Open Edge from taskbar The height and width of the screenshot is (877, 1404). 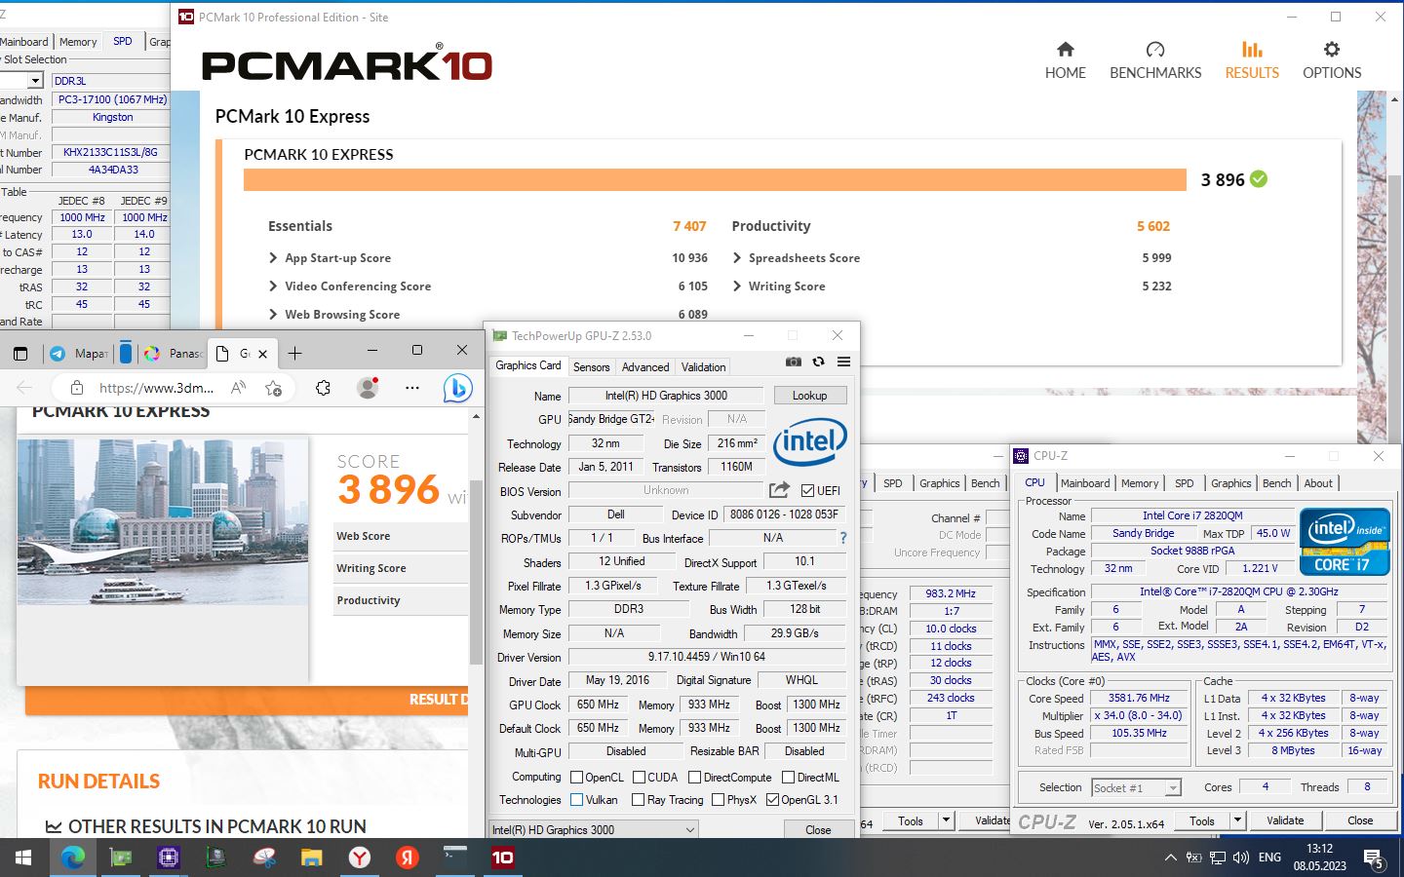tap(73, 858)
